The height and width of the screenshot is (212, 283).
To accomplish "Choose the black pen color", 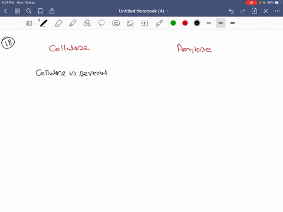I will (x=197, y=23).
